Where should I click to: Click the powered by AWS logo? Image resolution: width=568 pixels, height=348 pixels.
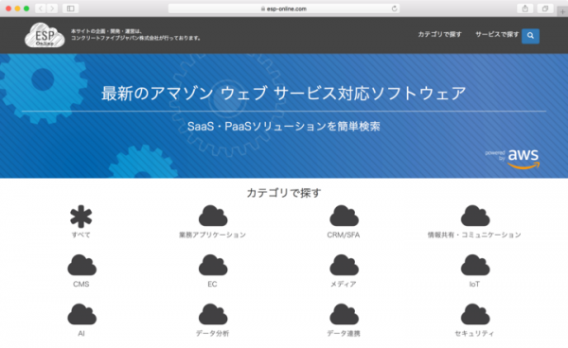point(512,159)
